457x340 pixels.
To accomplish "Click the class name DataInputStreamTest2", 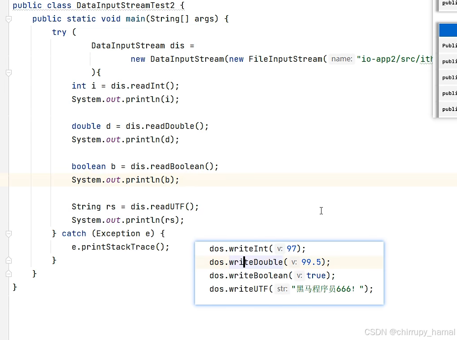I will [126, 5].
